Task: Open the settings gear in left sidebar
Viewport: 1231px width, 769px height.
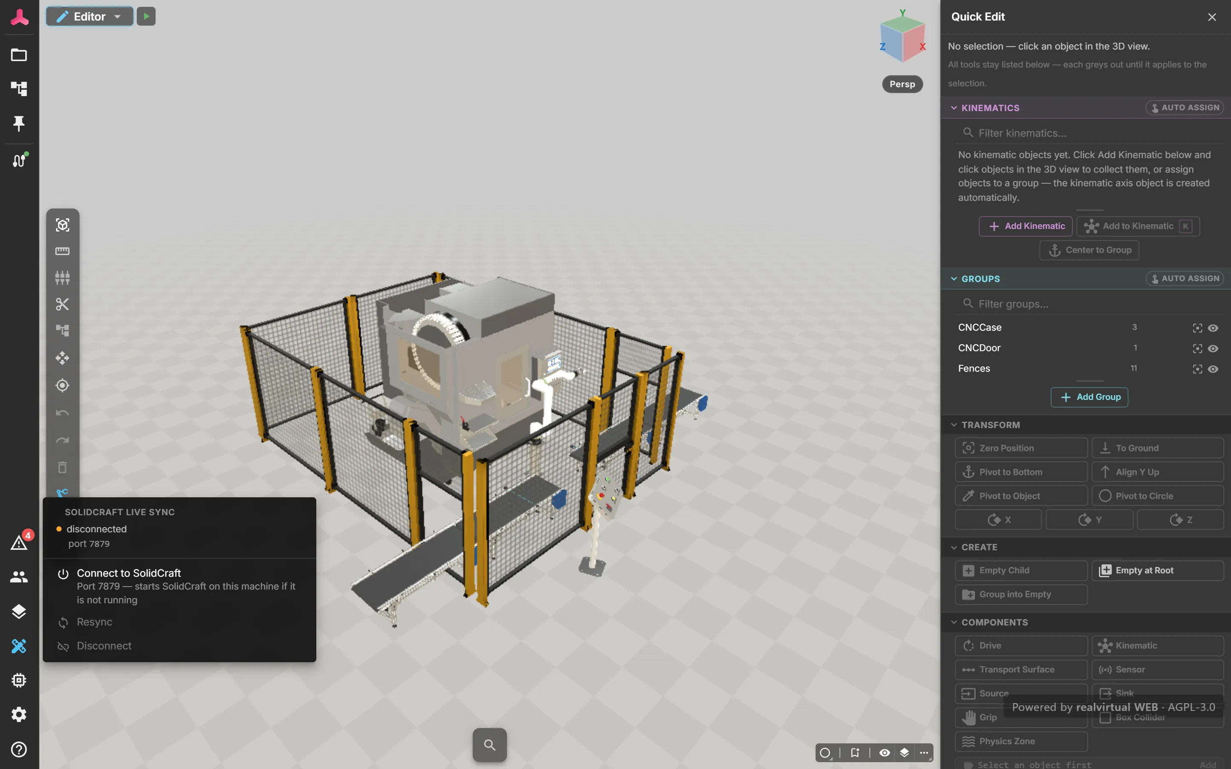Action: pos(19,715)
